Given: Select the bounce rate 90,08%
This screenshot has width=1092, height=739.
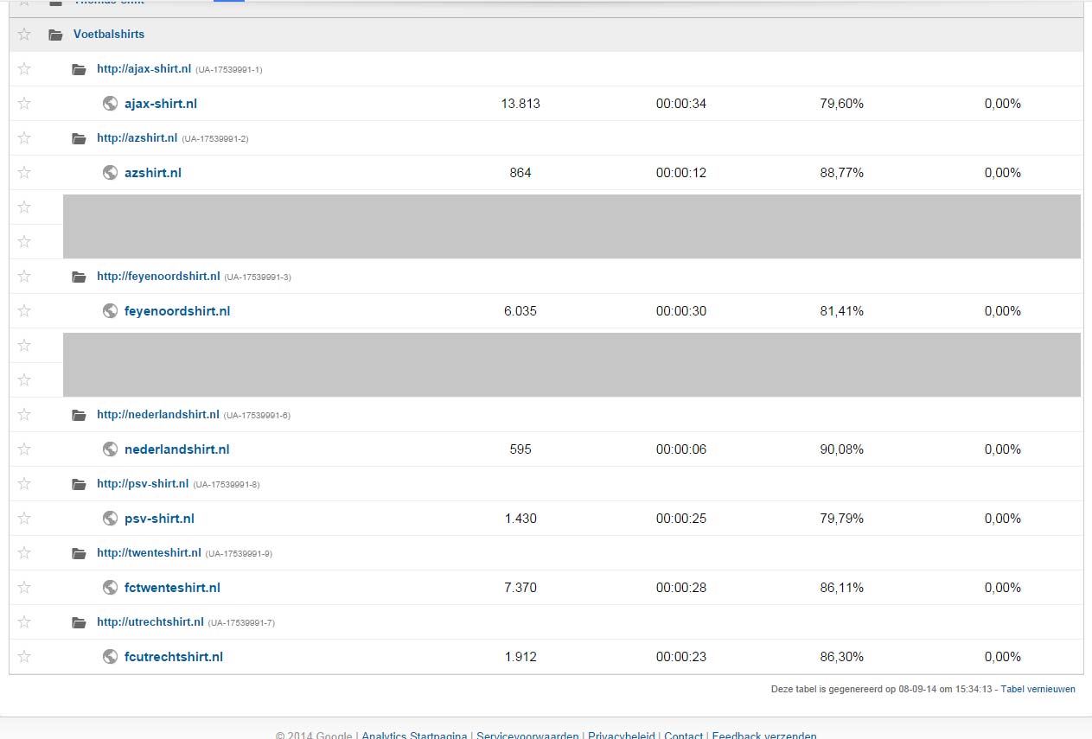Looking at the screenshot, I should (842, 449).
